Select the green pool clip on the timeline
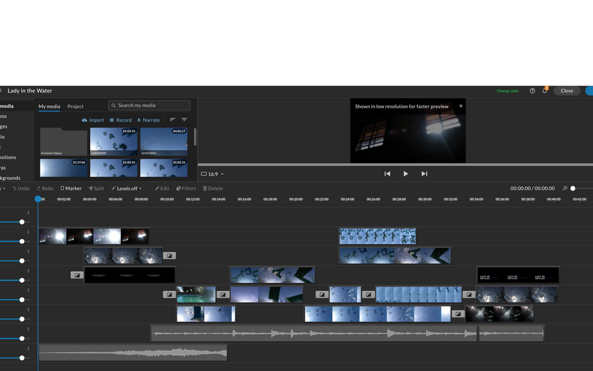Image resolution: width=593 pixels, height=371 pixels. point(196,295)
